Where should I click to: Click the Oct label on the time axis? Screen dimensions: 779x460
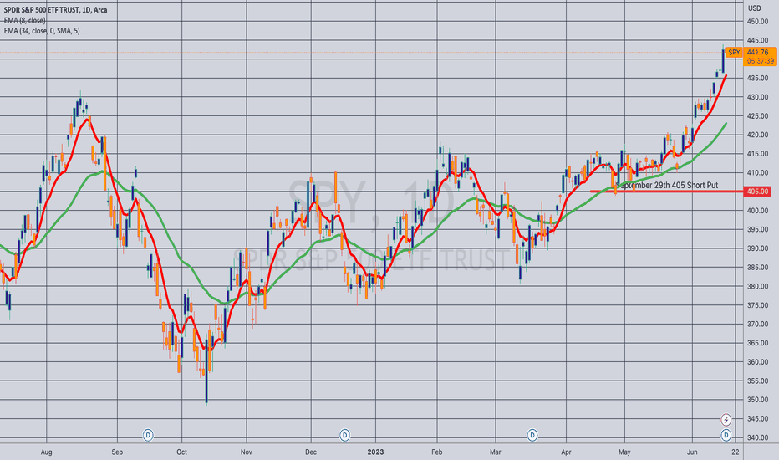(182, 452)
